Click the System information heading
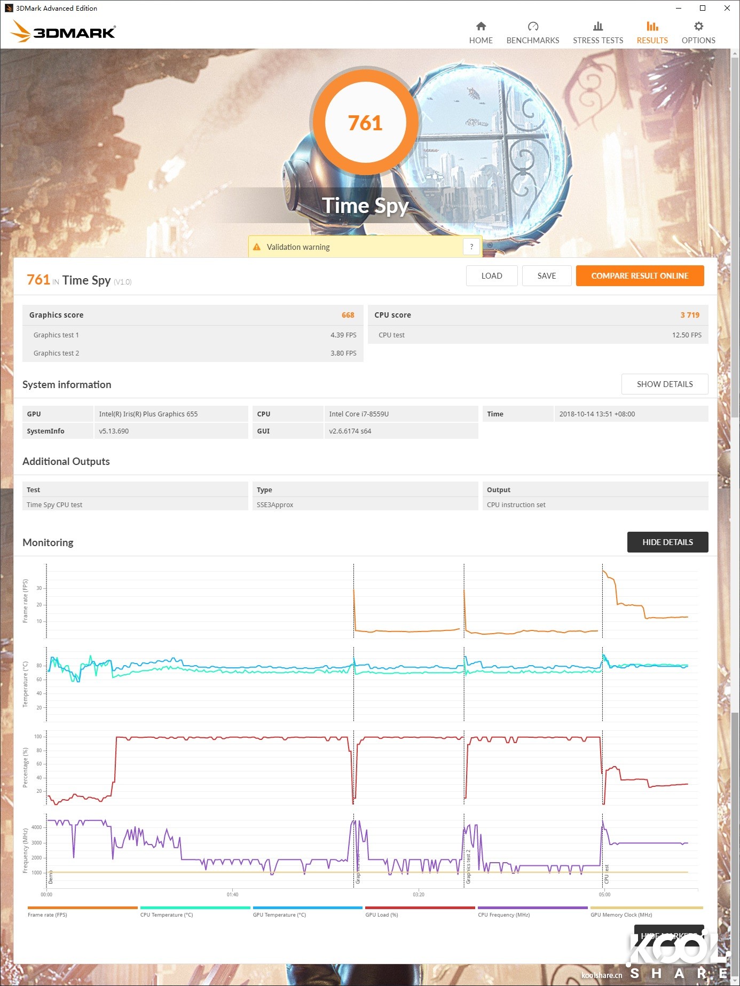 click(x=67, y=384)
